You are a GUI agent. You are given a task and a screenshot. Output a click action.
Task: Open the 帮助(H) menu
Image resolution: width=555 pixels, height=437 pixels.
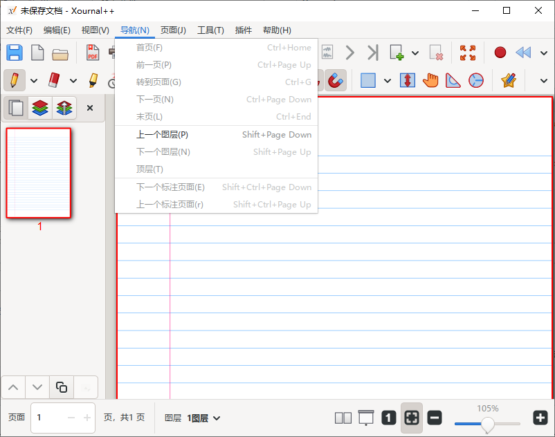tap(277, 30)
